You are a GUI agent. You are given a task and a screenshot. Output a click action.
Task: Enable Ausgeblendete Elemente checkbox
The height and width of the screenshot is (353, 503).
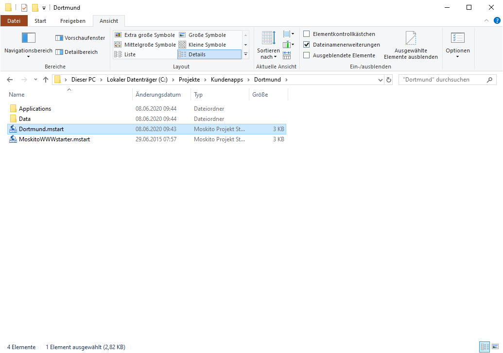[307, 55]
